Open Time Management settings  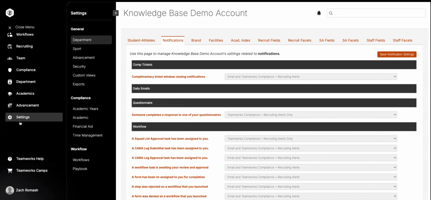pos(88,135)
